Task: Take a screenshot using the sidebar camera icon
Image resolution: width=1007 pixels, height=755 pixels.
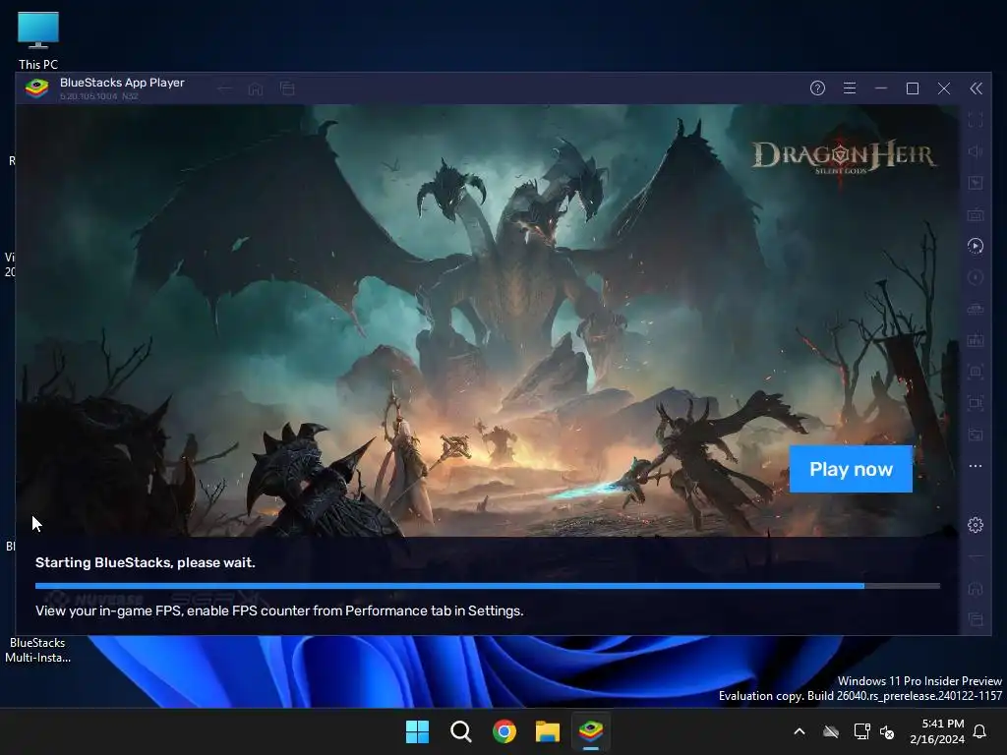Action: 975,372
